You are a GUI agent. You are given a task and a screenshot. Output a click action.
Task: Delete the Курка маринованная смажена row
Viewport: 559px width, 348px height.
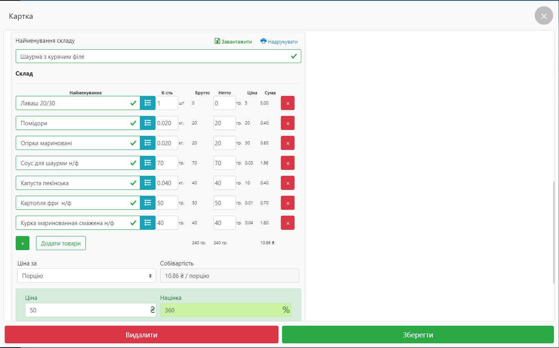point(288,223)
